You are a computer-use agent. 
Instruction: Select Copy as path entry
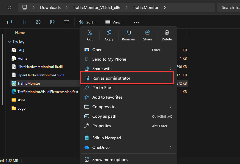104,116
